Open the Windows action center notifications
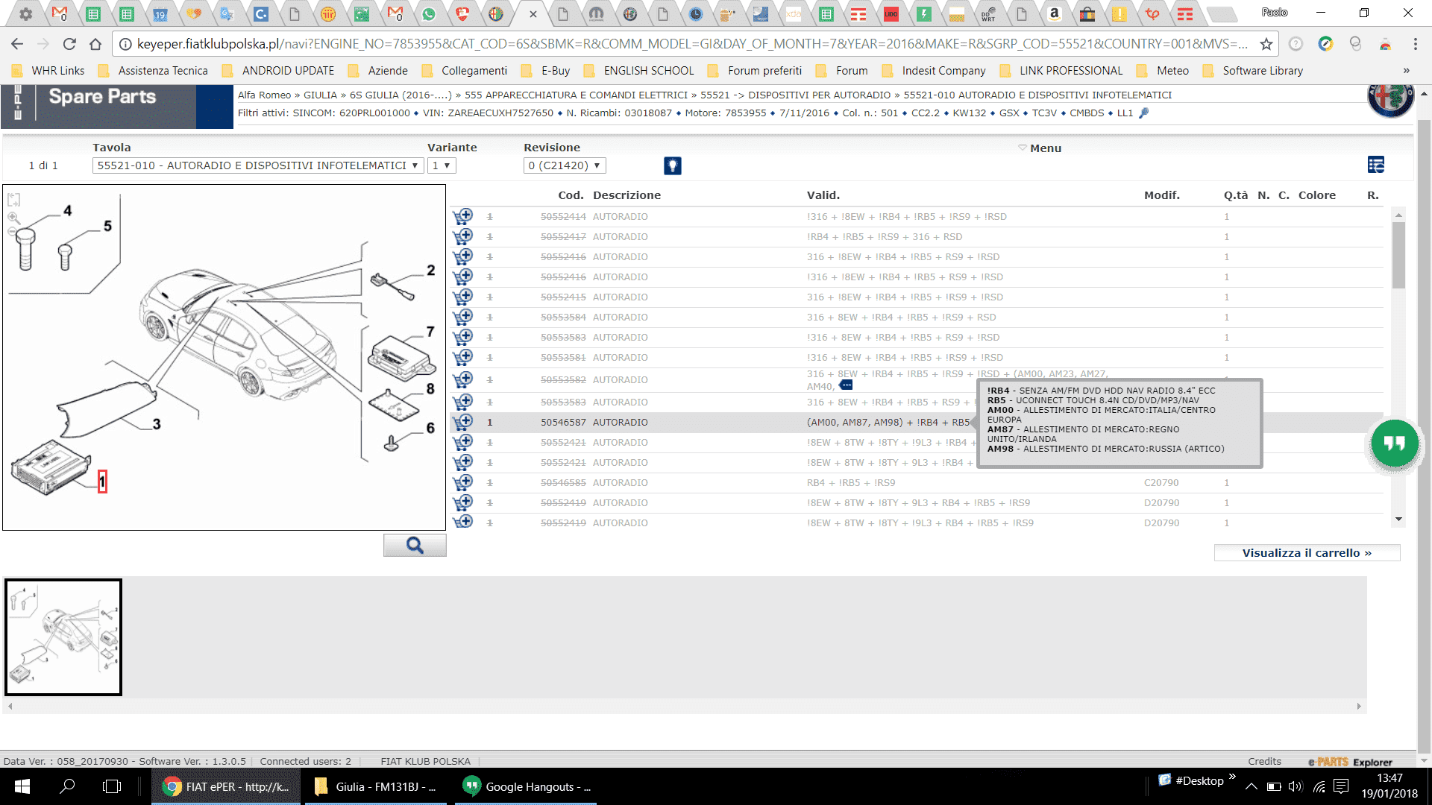This screenshot has width=1432, height=805. click(x=1341, y=786)
